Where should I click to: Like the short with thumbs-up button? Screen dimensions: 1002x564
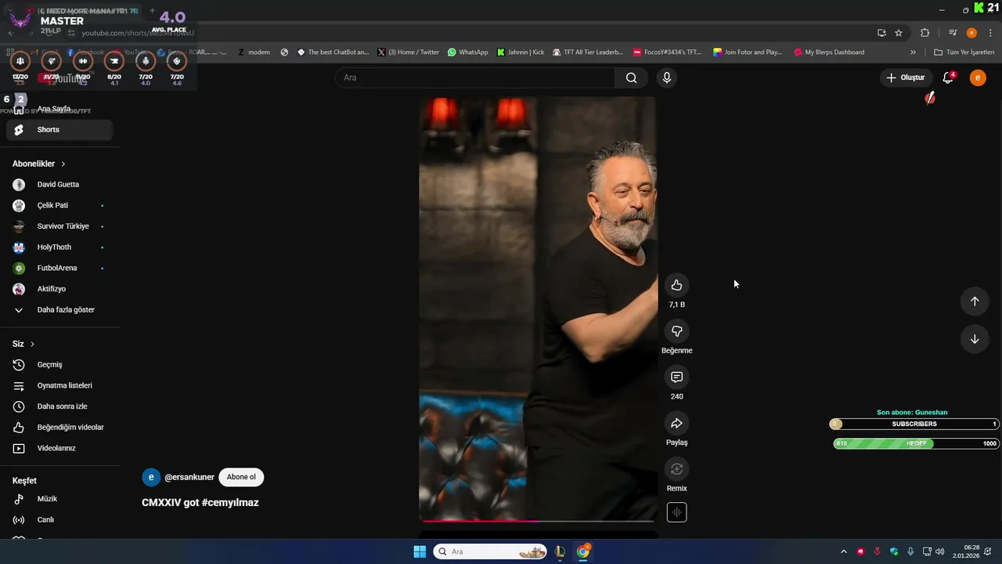[676, 285]
